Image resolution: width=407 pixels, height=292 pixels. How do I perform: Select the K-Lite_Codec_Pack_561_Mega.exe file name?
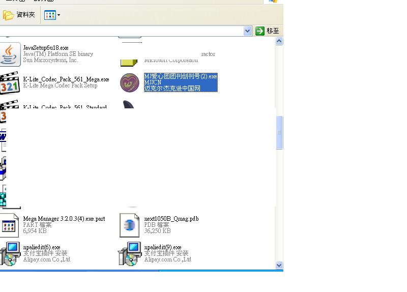[x=66, y=79]
